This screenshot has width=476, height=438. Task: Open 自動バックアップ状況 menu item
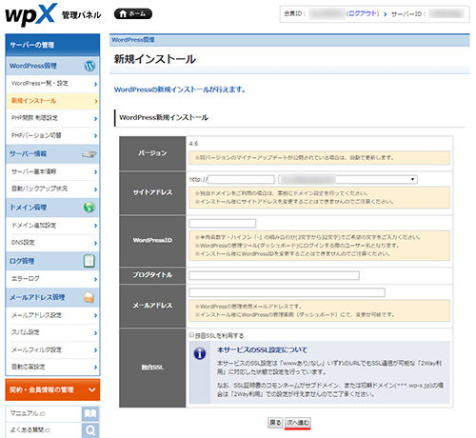point(52,189)
